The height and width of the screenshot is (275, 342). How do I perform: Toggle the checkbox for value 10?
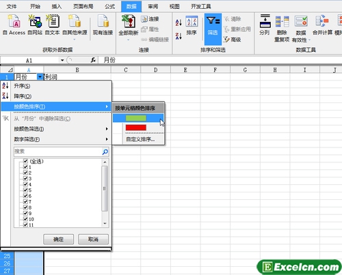point(25,219)
